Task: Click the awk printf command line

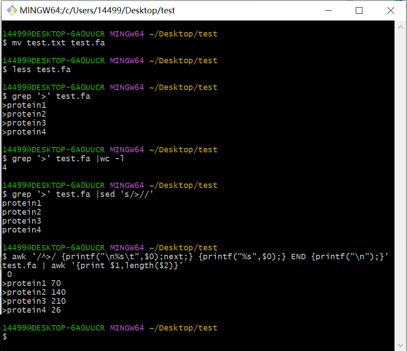Action: point(195,257)
